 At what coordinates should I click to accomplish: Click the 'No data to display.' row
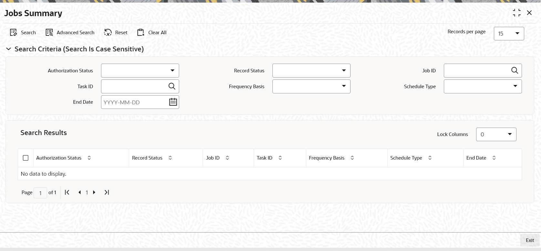coord(270,174)
